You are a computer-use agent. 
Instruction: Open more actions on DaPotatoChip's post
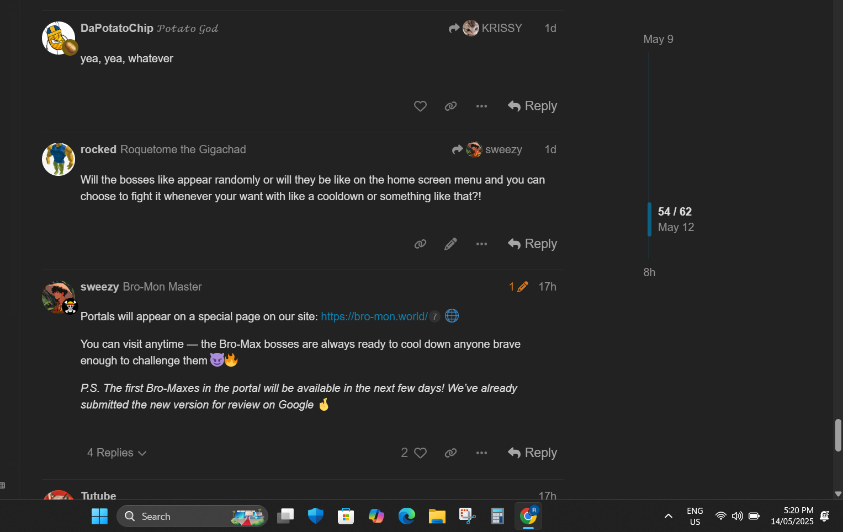click(481, 106)
